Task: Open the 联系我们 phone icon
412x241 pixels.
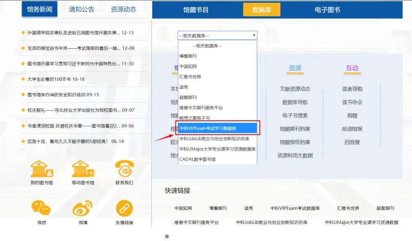Action: point(124,169)
